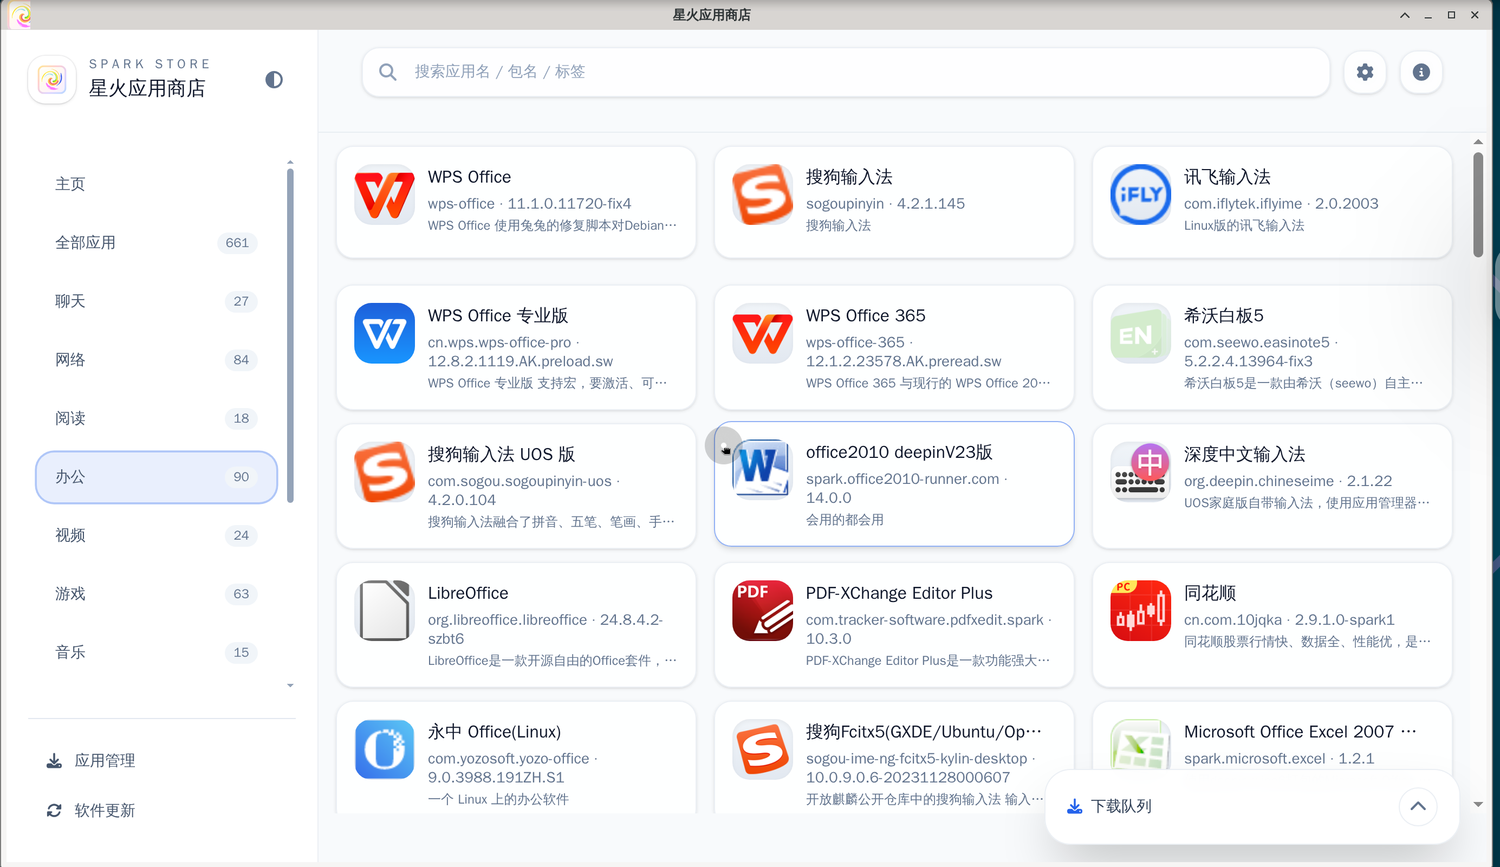Click the sidebar category scrollbar

click(290, 335)
